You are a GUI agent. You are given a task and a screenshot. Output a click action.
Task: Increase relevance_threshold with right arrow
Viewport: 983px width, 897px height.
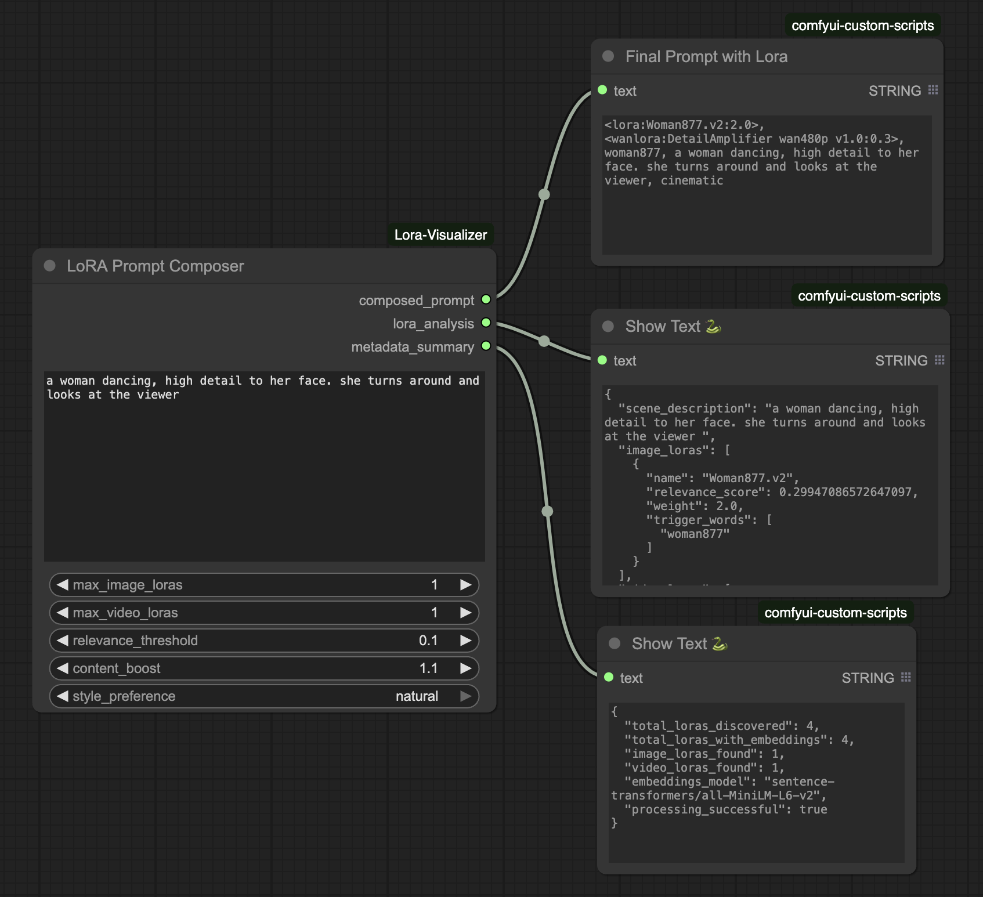(x=465, y=641)
